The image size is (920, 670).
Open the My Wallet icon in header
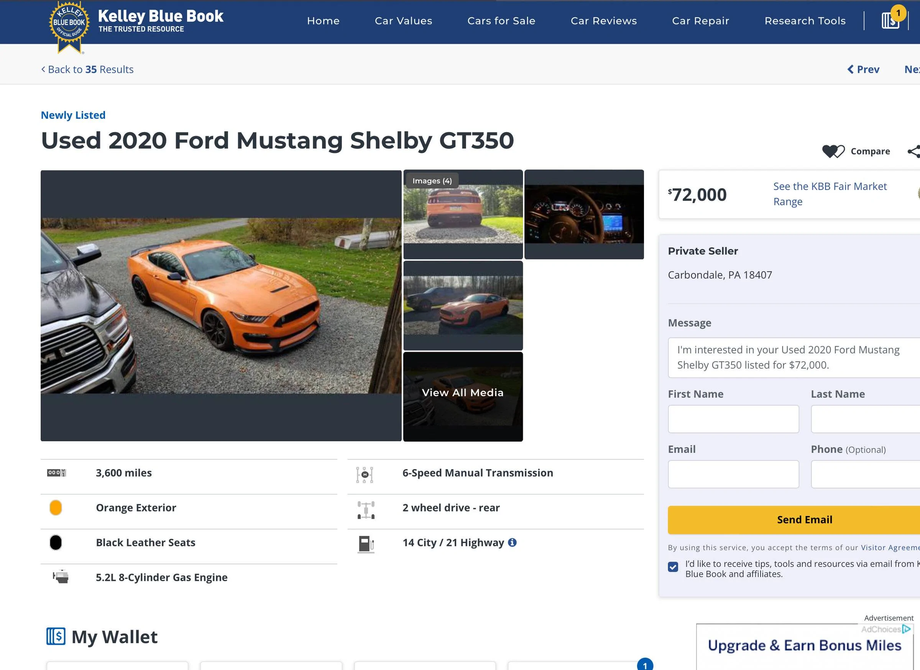pos(890,20)
